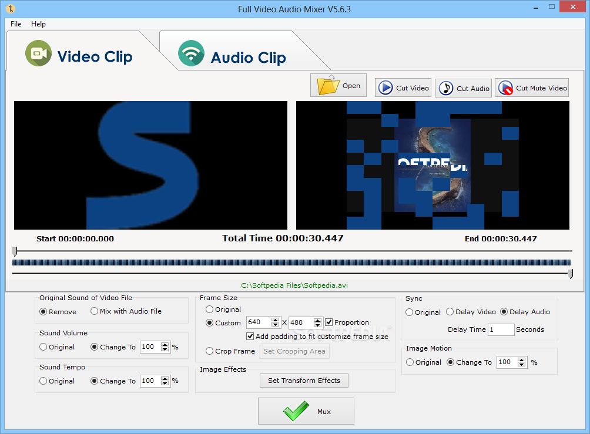Click the Total Time 00:00:30.447 label
The image size is (590, 434).
pyautogui.click(x=283, y=238)
